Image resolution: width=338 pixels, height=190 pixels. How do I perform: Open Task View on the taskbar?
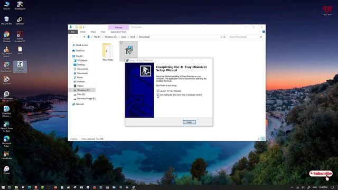pos(10,187)
